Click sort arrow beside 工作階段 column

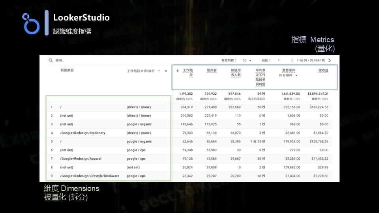tap(178, 71)
